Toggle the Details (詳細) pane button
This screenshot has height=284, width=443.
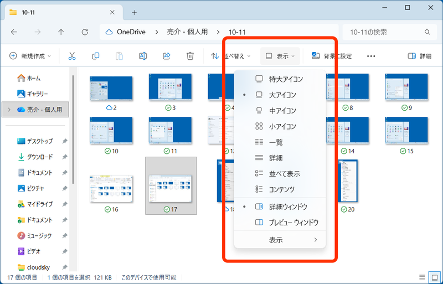(x=420, y=56)
